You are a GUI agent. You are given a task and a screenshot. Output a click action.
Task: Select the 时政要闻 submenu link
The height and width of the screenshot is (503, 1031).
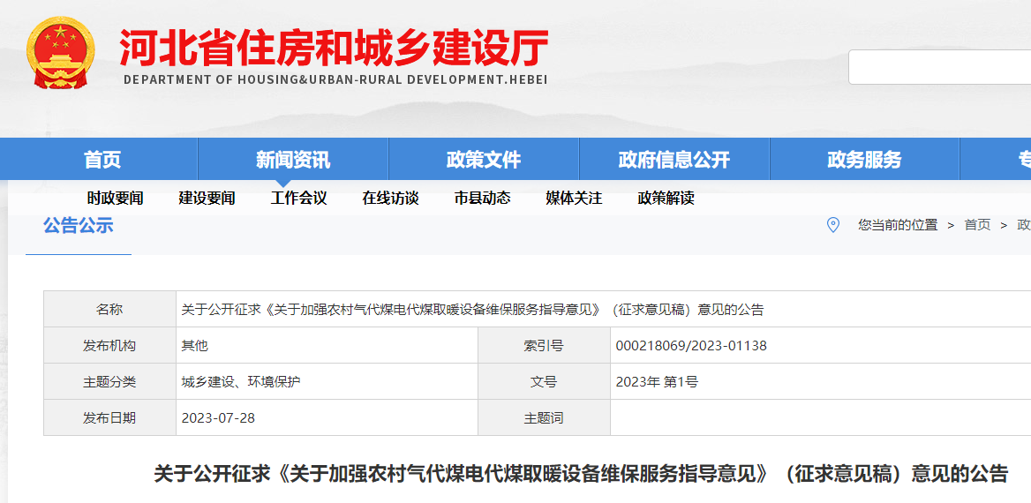pos(115,199)
